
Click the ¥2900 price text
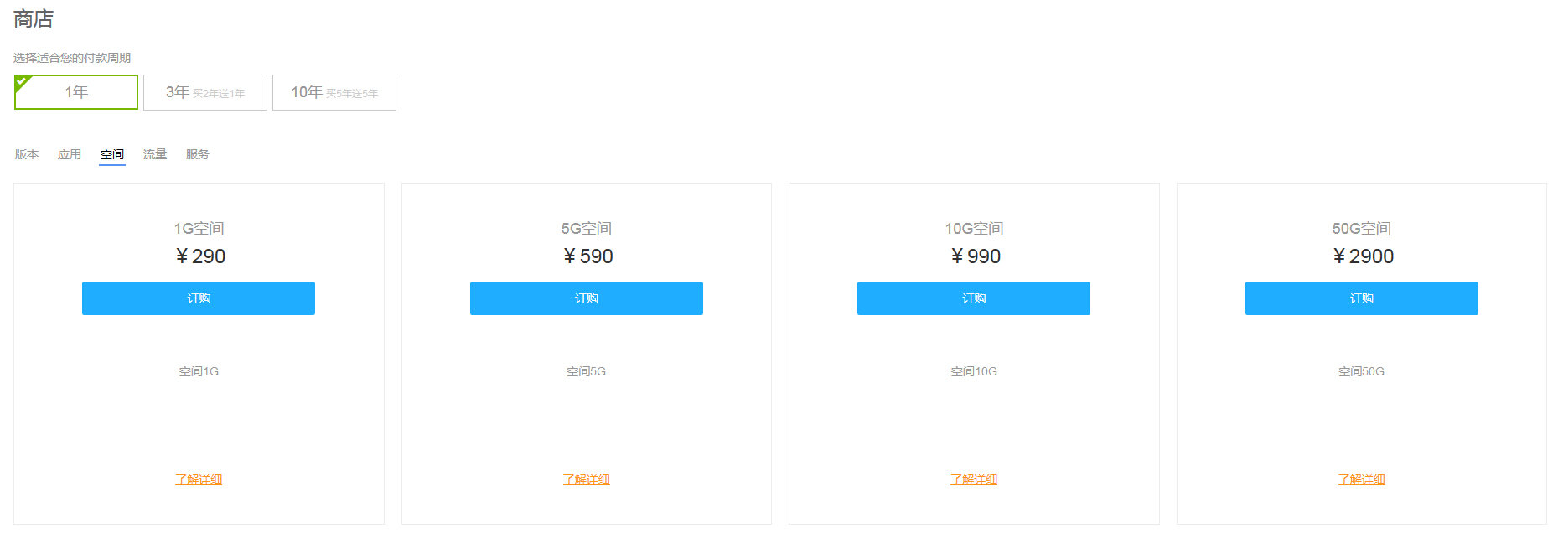pos(1364,256)
